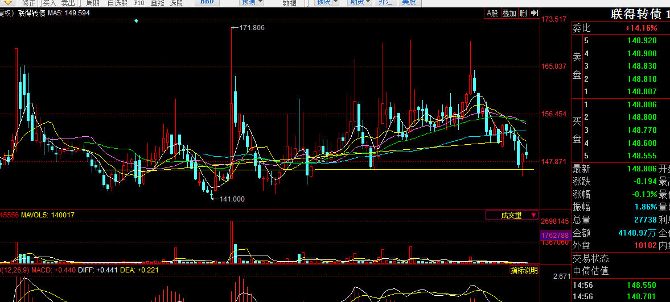Click the purple 1762788 volume axis tag
Viewport: 670px width, 302px height.
pyautogui.click(x=555, y=235)
